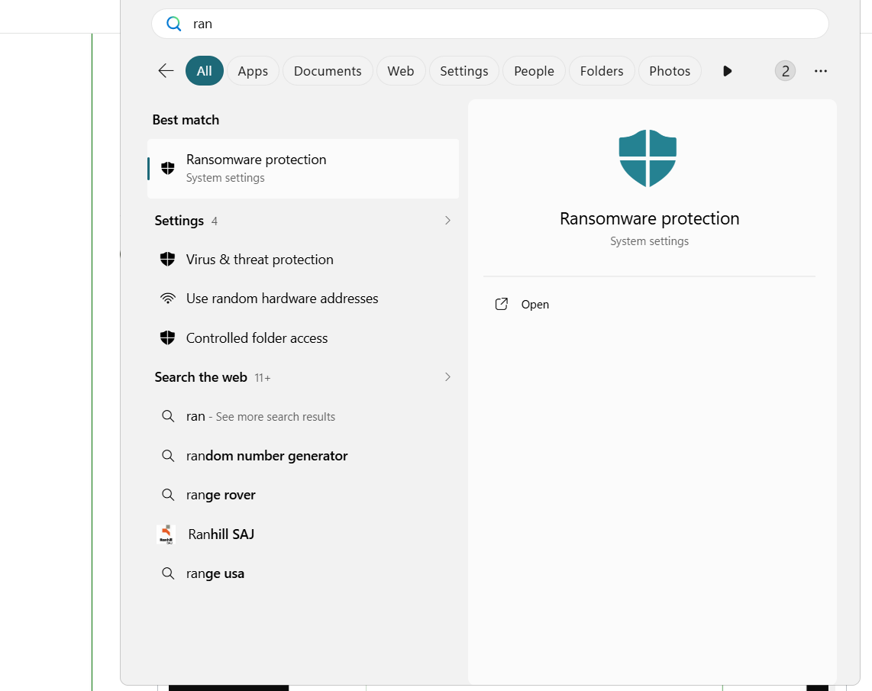872x691 pixels.
Task: Open Virus & threat protection setting
Action: [x=303, y=260]
